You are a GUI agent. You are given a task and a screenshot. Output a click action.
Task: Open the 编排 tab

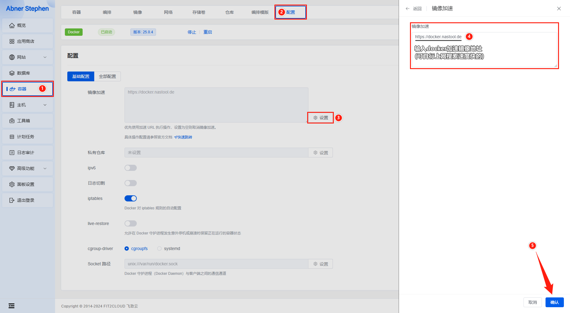tap(107, 12)
